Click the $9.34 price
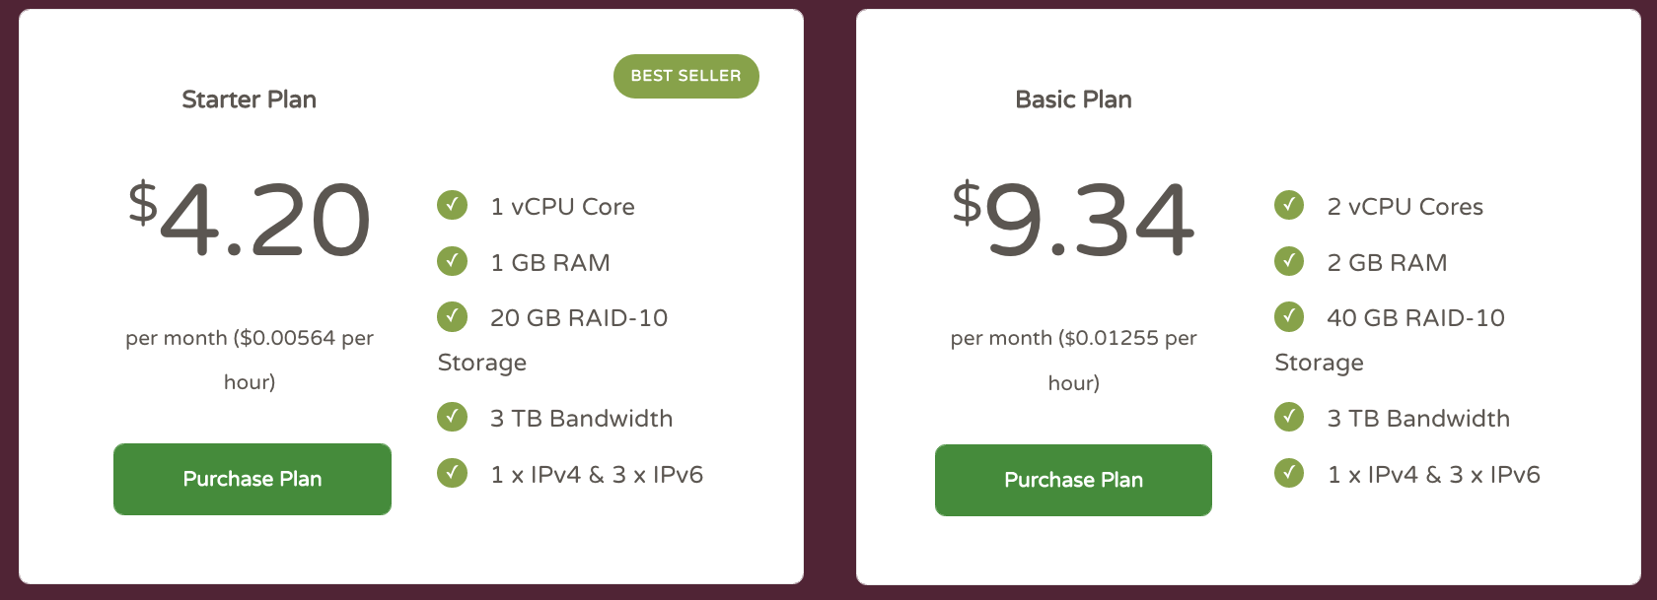The height and width of the screenshot is (600, 1657). click(1073, 219)
